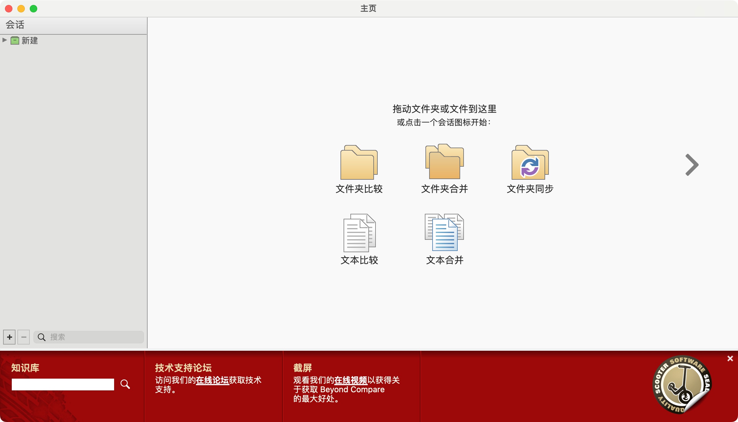This screenshot has height=422, width=738.
Task: Click the 新建 session icon in sidebar
Action: (15, 40)
